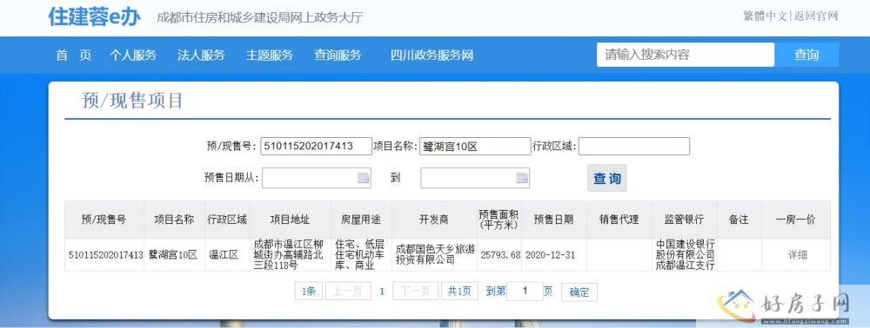870x328 pixels.
Task: Click the 到 end date input
Action: click(x=475, y=178)
